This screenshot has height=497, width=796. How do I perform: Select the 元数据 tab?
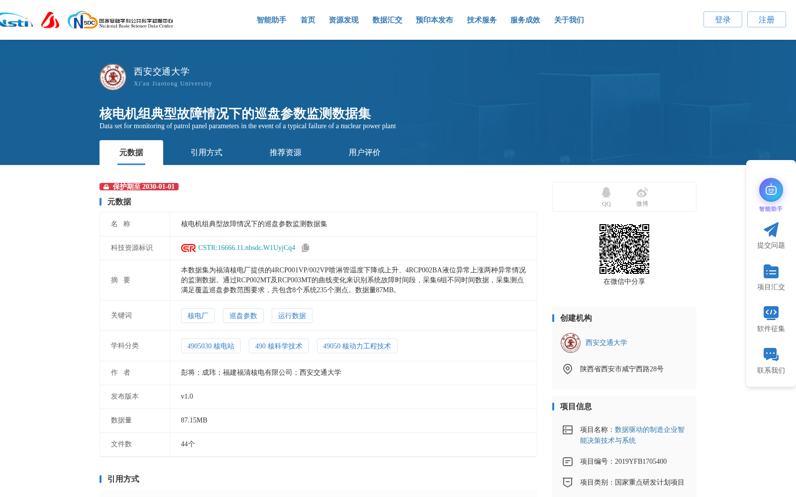(131, 153)
